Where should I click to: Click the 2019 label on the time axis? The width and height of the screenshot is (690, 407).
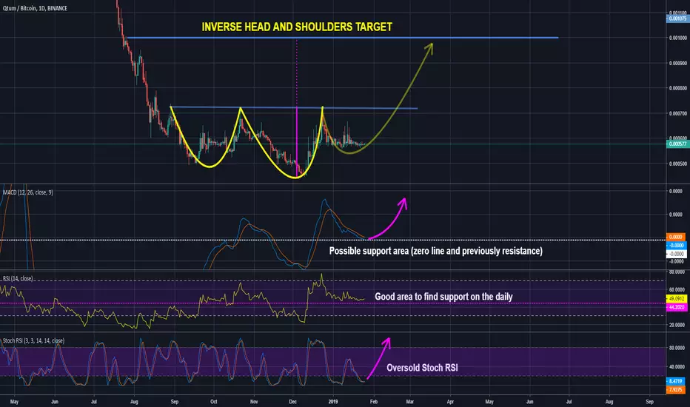tap(333, 402)
